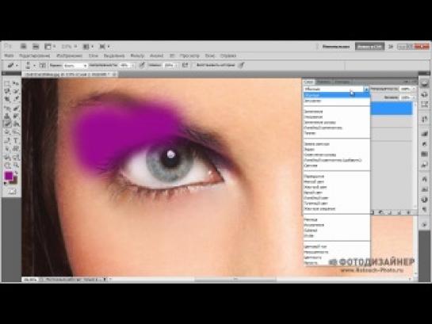The width and height of the screenshot is (432, 324).
Task: Click the purple foreground color swatch
Action: 9,176
